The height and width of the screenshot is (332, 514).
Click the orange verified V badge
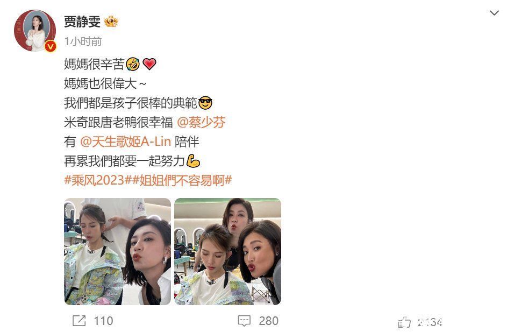50,46
